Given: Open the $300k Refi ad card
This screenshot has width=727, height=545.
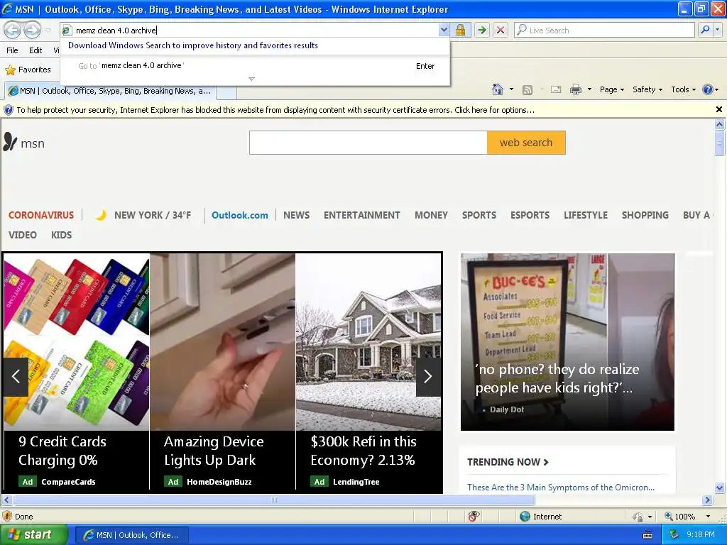Looking at the screenshot, I should 368,371.
